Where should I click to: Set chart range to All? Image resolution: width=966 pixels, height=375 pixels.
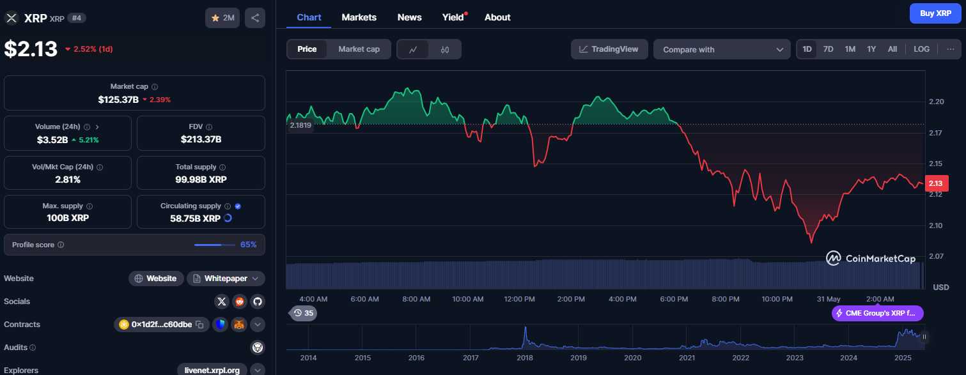(892, 49)
